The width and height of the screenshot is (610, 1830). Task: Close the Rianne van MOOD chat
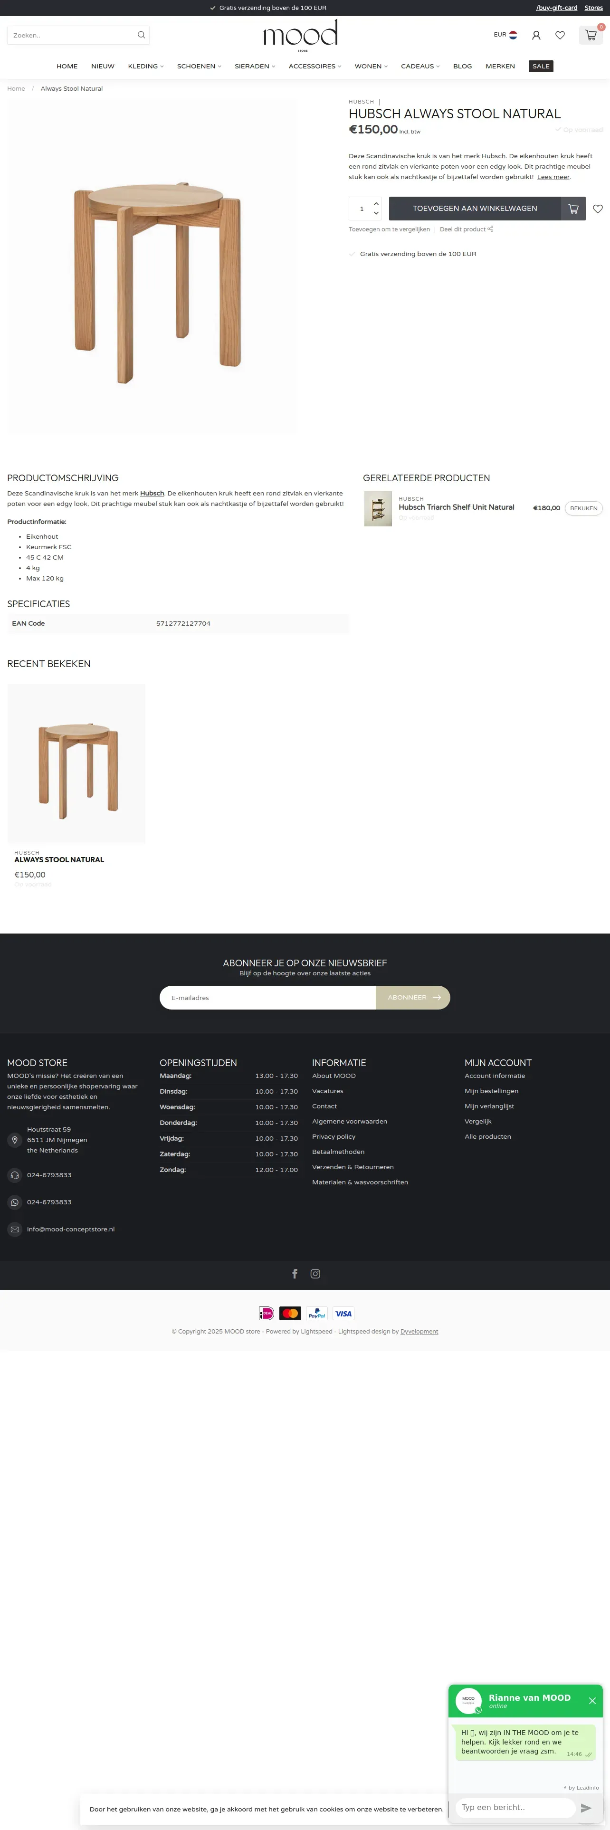coord(592,1701)
